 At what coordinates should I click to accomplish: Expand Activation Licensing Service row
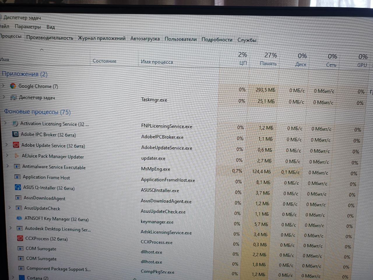[x=6, y=123]
